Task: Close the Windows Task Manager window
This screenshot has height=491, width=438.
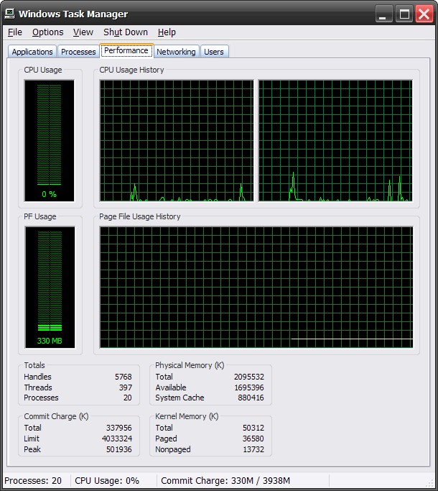Action: click(424, 14)
